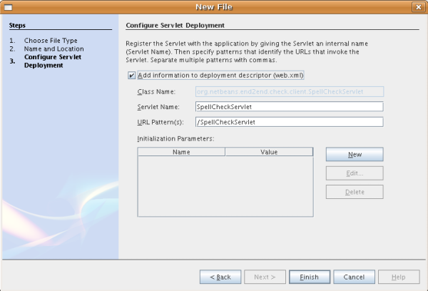Click the Configure Servlet Deployment panel heading
428x291 pixels.
(175, 26)
